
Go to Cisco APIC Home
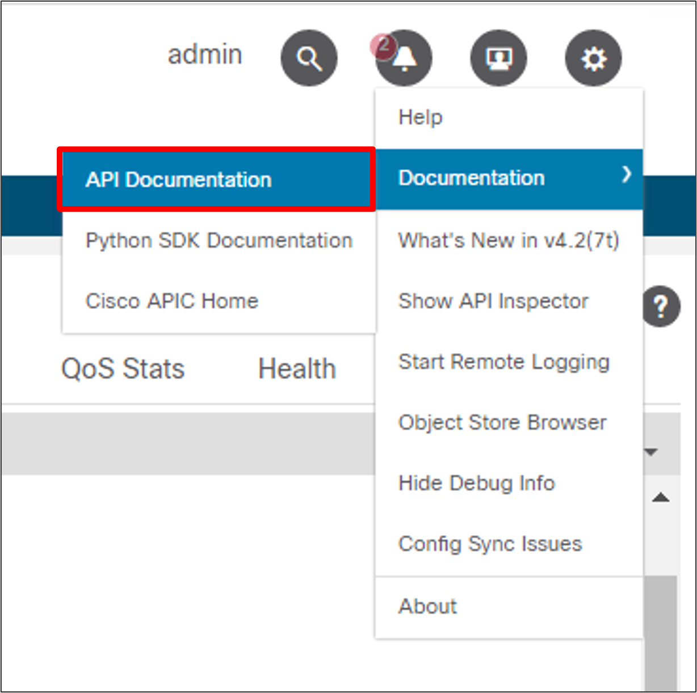(171, 301)
